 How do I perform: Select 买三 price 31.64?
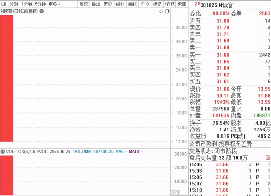223,68
